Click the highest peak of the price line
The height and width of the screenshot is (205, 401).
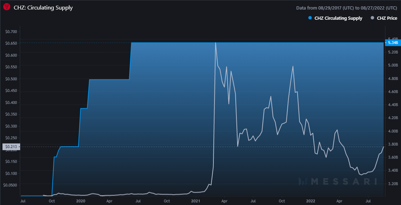pyautogui.click(x=216, y=43)
